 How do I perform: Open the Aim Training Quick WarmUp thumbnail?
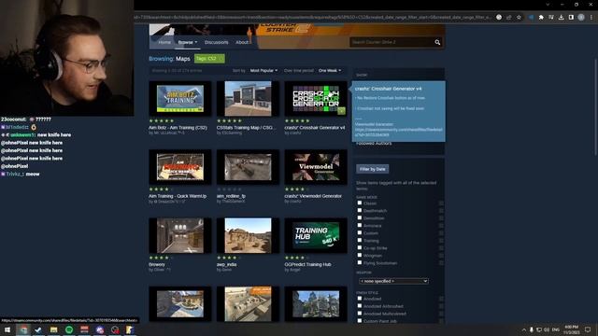[180, 167]
